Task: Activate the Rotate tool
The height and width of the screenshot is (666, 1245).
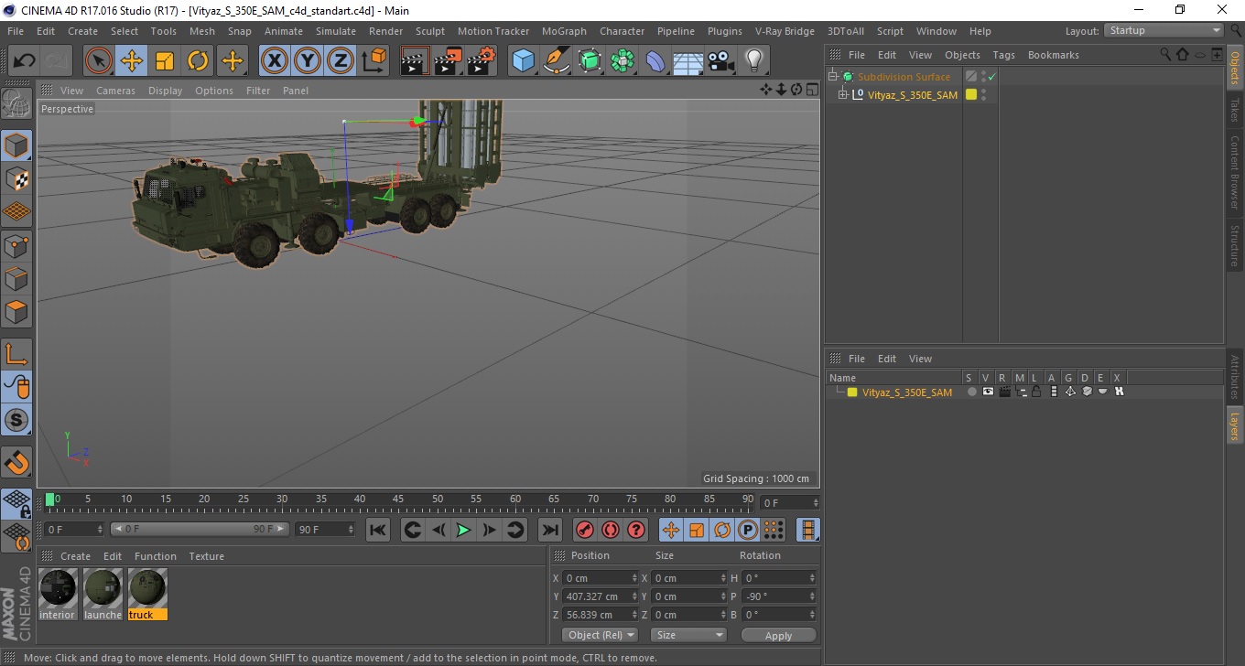Action: click(x=198, y=61)
